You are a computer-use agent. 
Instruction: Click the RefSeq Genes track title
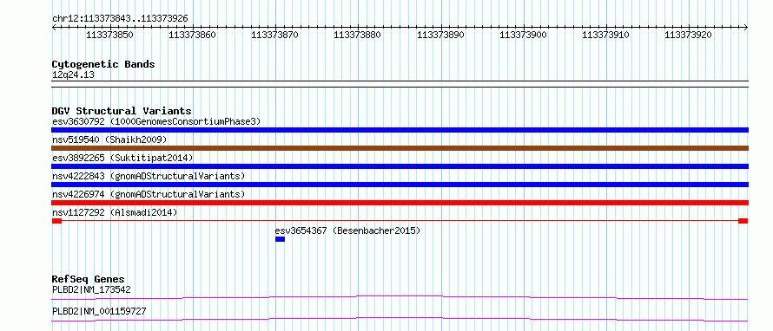click(89, 279)
